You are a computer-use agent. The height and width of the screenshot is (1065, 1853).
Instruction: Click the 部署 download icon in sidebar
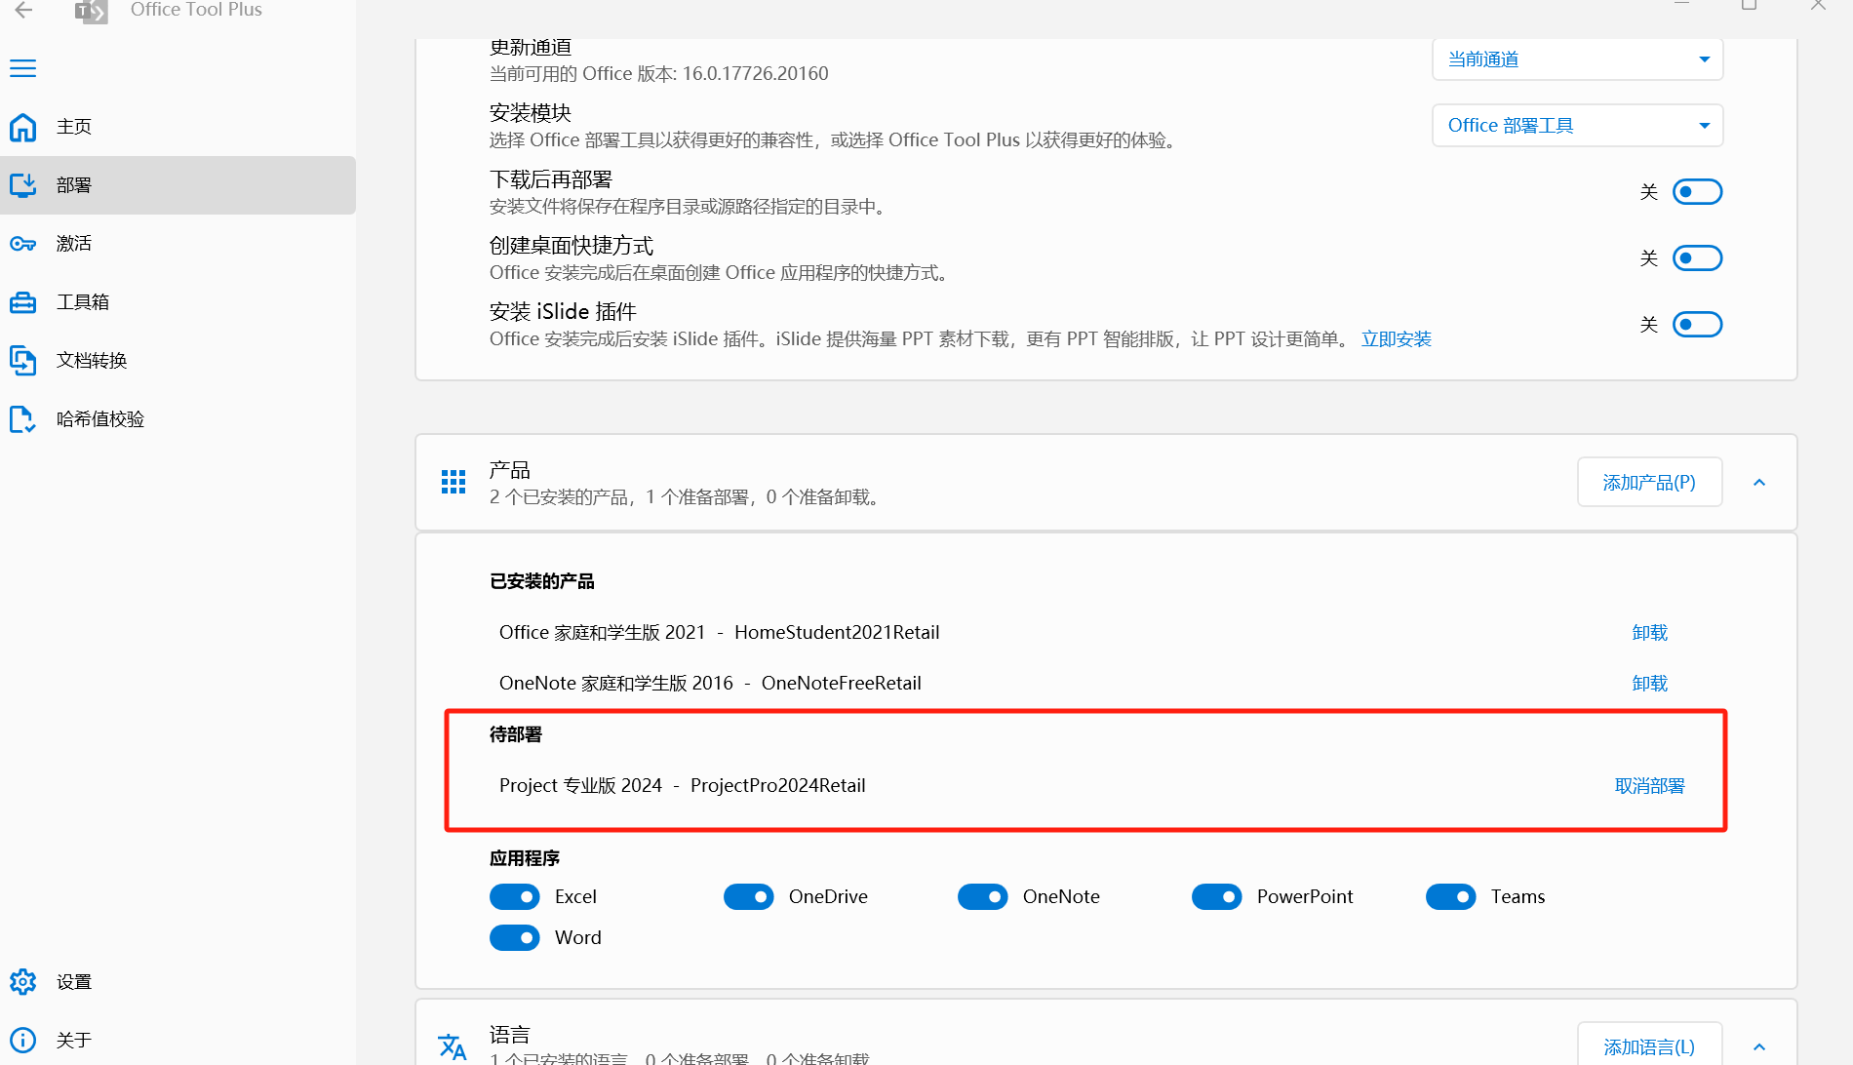click(x=23, y=184)
